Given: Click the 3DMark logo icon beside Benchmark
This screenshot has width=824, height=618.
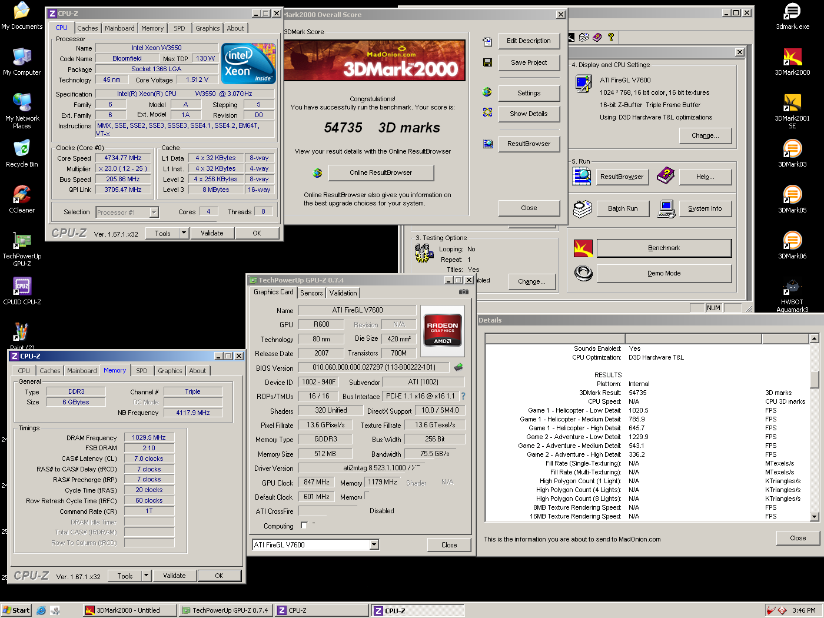Looking at the screenshot, I should [583, 248].
